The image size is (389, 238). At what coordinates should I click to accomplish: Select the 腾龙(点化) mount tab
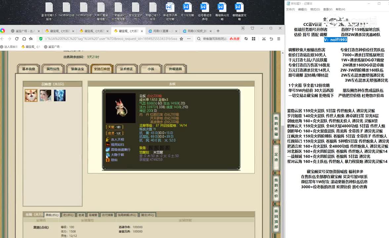click(x=148, y=215)
